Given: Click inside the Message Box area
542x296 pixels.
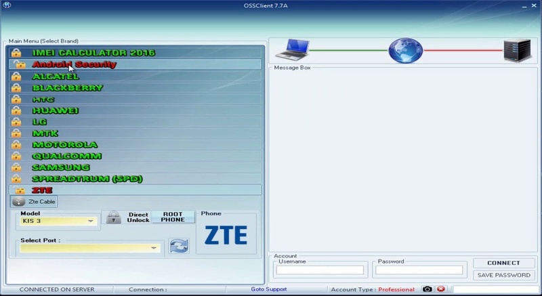Looking at the screenshot, I should (x=404, y=161).
